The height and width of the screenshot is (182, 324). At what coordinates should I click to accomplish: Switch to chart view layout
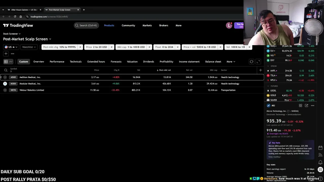click(x=11, y=62)
